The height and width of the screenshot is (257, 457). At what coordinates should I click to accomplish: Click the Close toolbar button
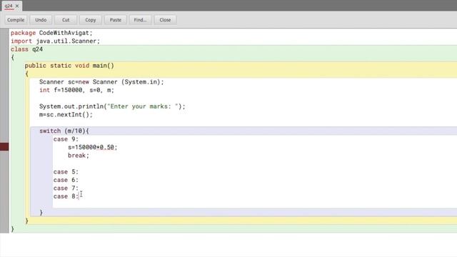(x=165, y=20)
